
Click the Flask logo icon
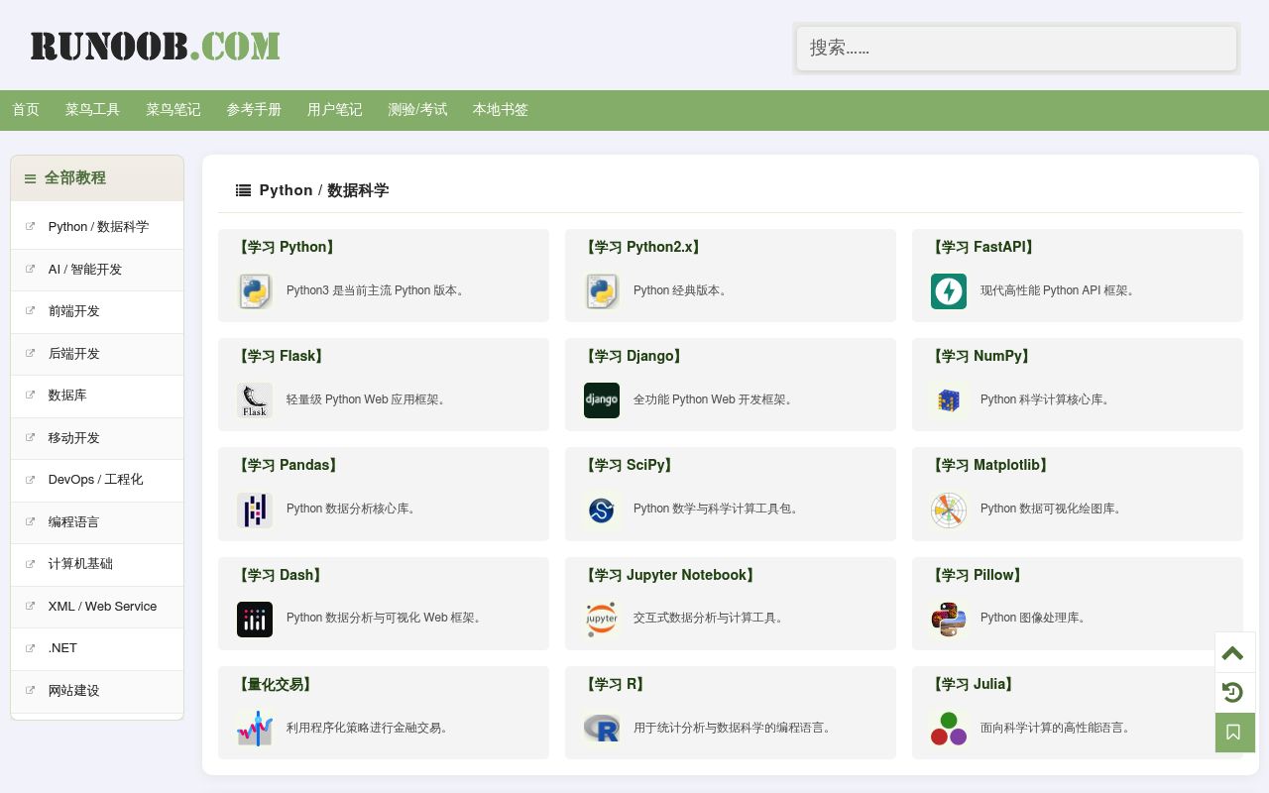click(255, 400)
